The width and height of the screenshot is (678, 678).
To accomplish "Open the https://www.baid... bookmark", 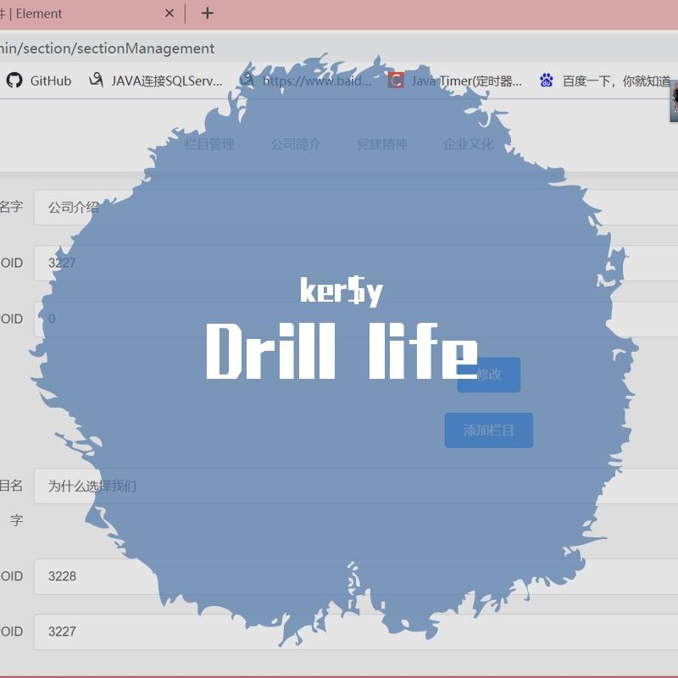I will [x=306, y=81].
